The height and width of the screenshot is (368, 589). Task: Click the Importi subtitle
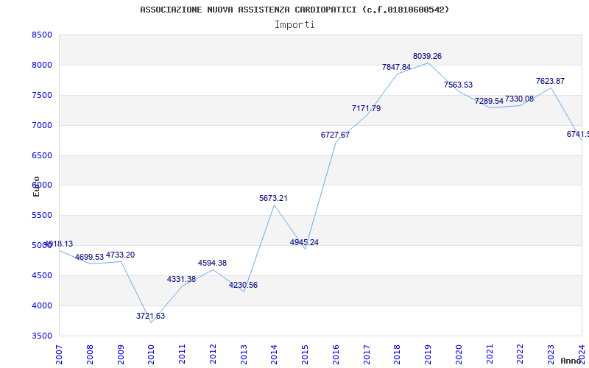click(294, 25)
